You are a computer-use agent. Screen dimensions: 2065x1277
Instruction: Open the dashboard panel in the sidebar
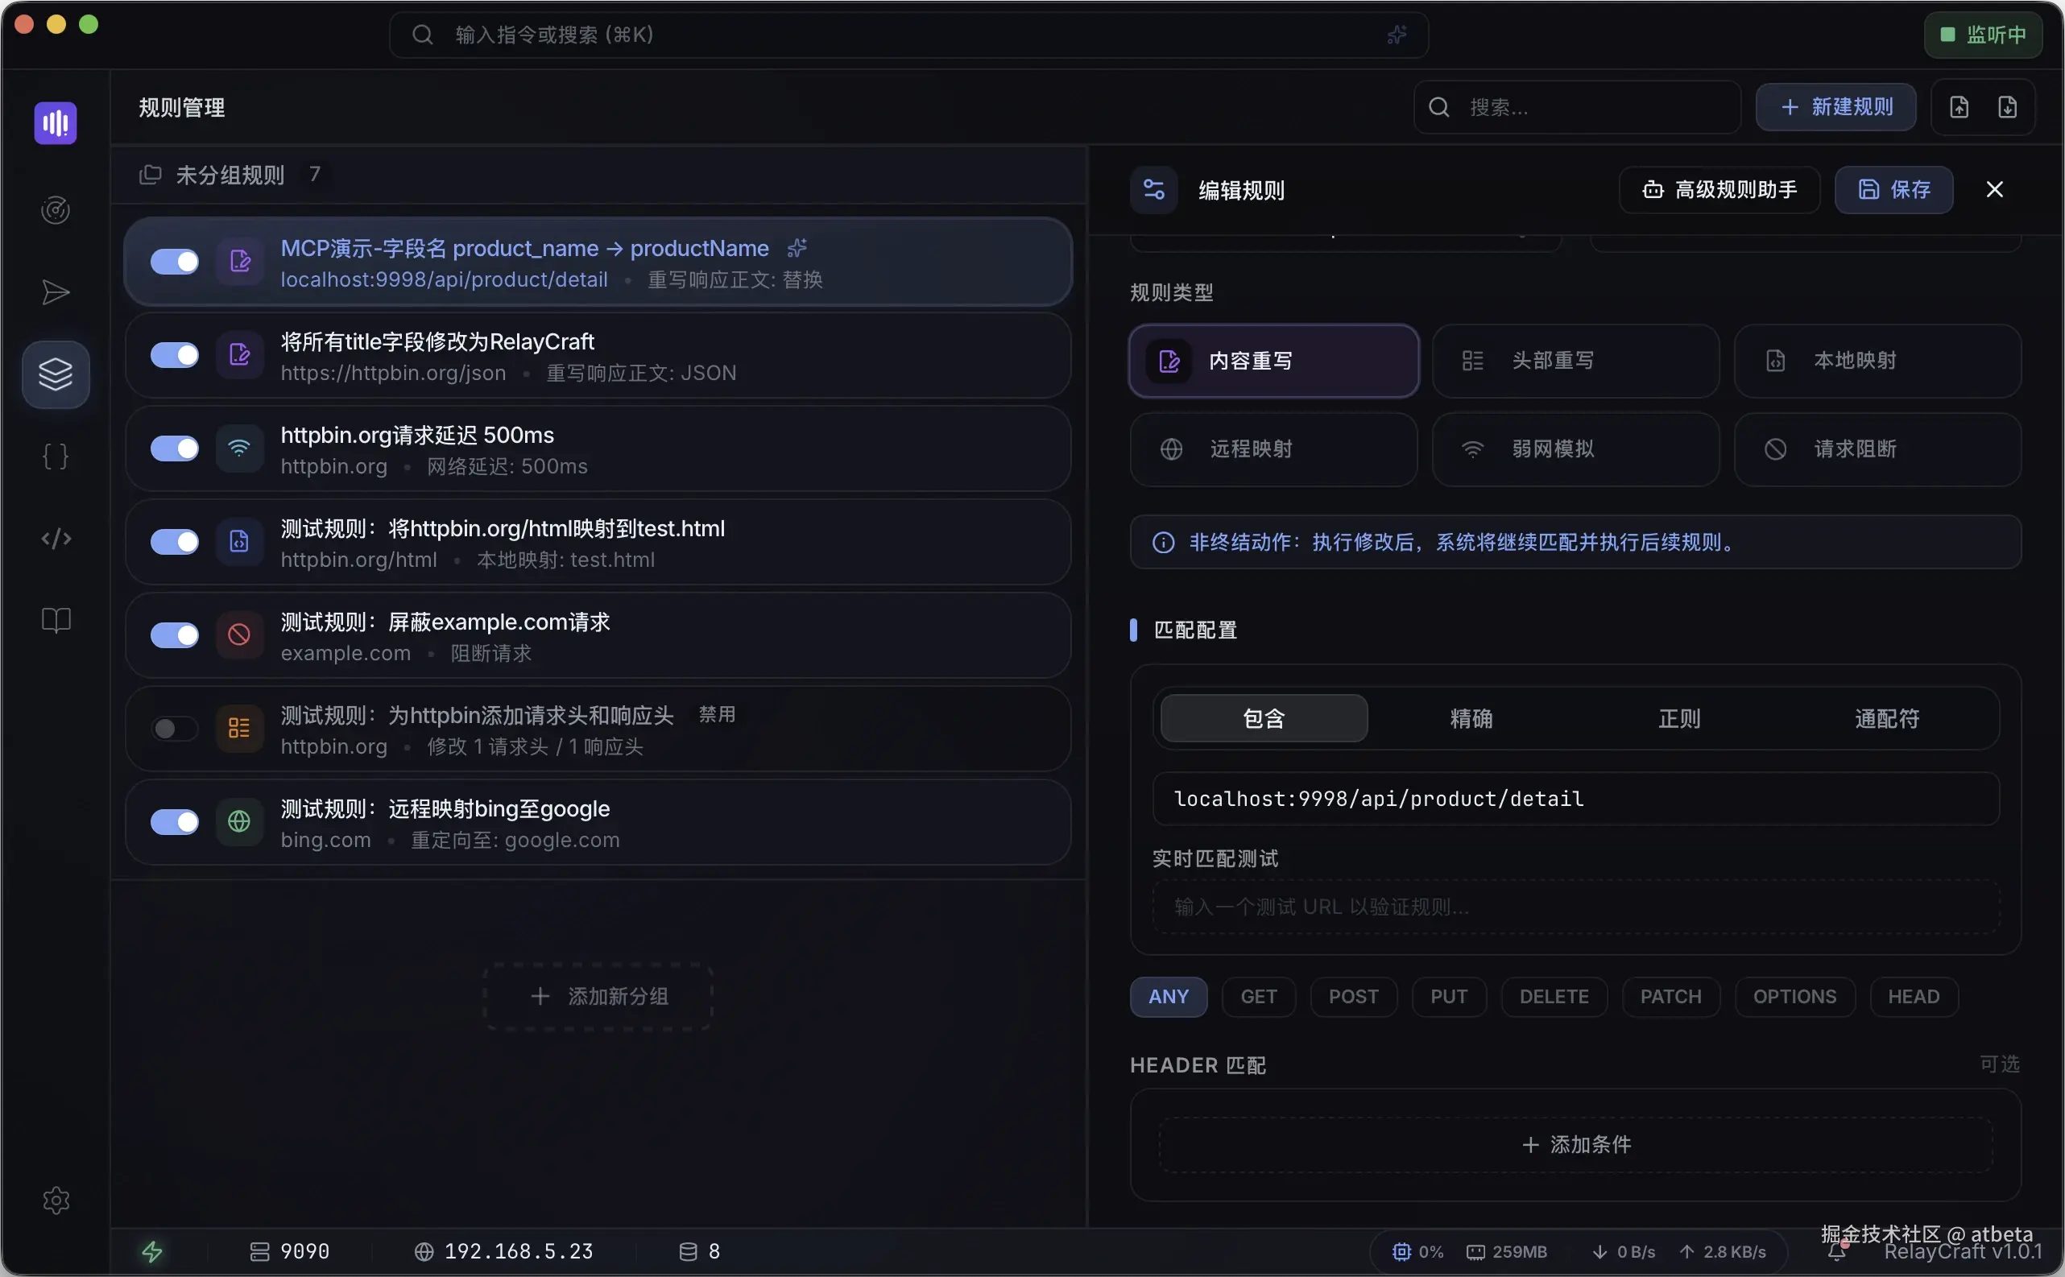pos(55,209)
